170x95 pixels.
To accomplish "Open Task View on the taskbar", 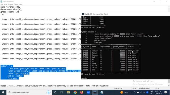I will 62,92.
